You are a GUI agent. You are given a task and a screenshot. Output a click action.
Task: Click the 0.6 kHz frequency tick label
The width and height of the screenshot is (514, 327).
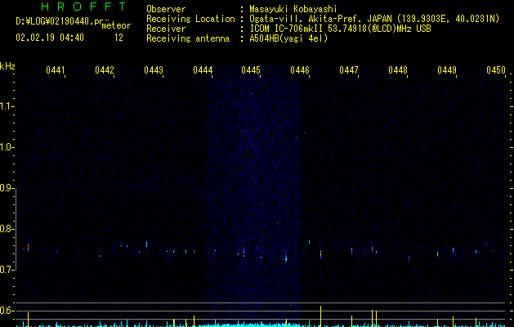tap(7, 311)
